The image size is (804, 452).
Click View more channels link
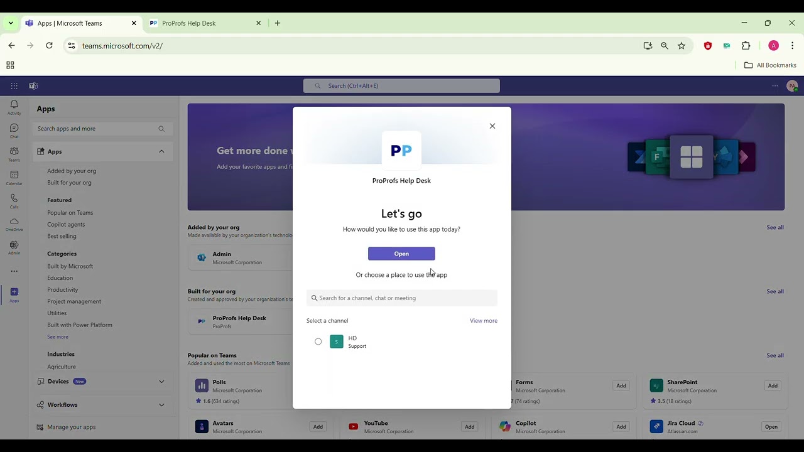484,321
